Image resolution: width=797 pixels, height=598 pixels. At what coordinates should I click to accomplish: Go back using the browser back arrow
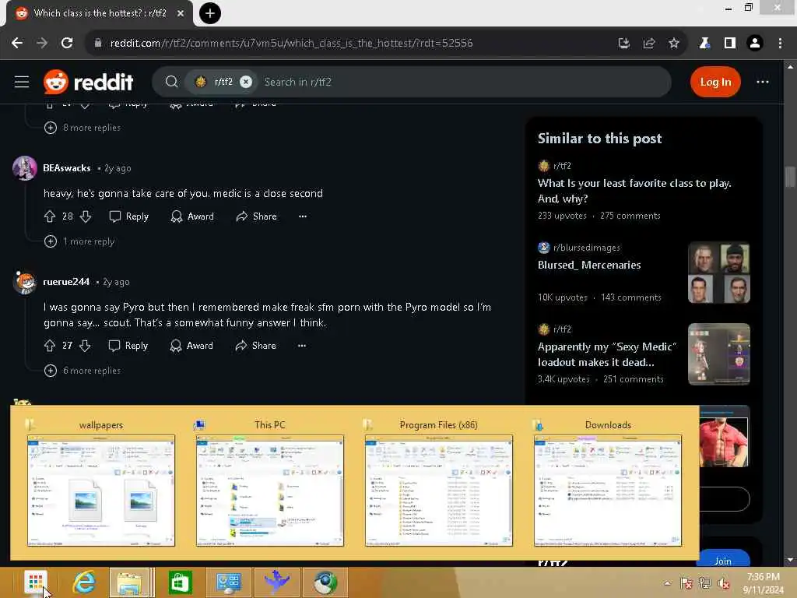click(x=17, y=44)
